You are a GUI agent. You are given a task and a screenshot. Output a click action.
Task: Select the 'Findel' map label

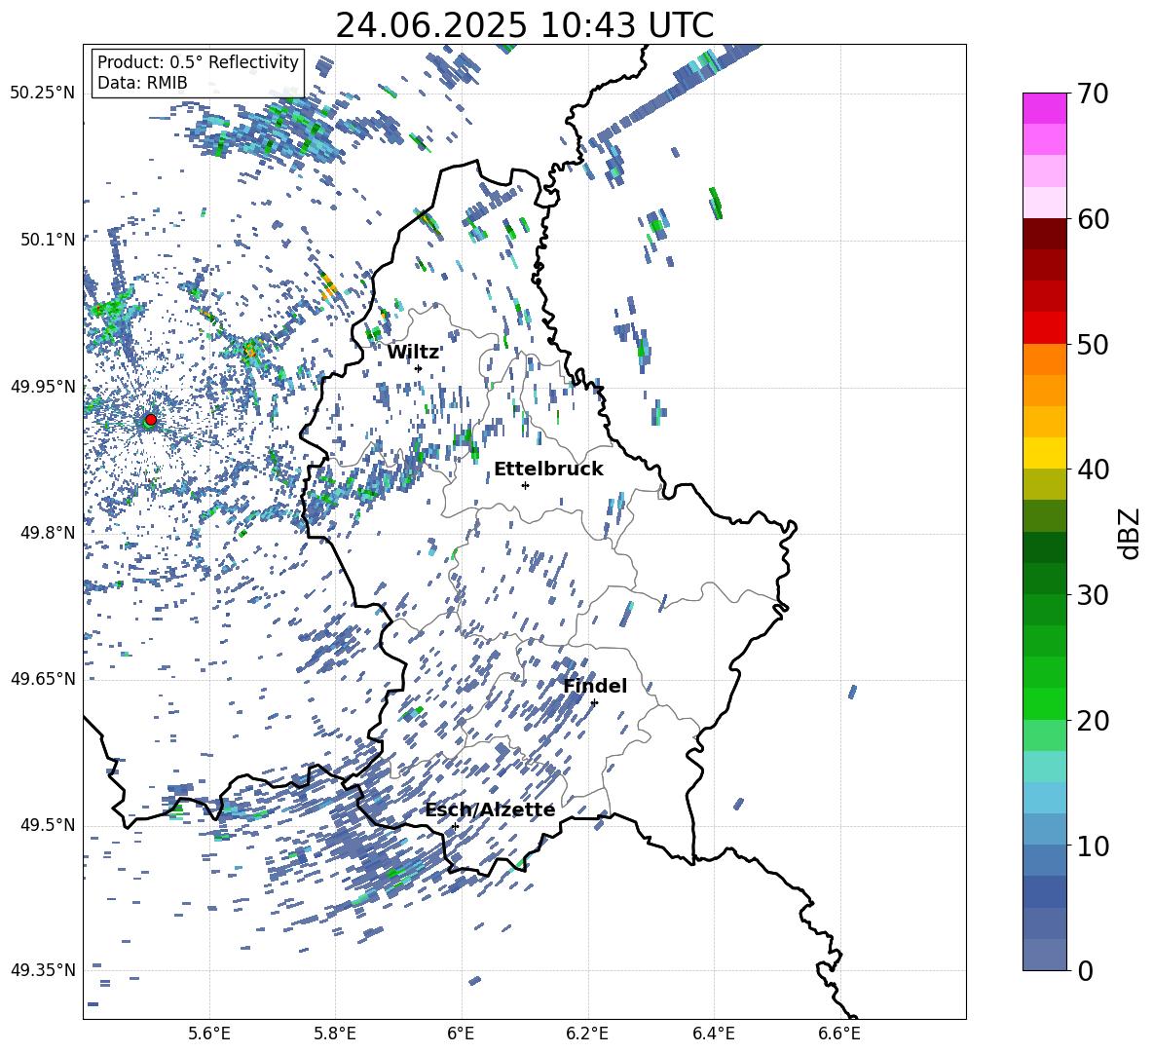tap(595, 686)
